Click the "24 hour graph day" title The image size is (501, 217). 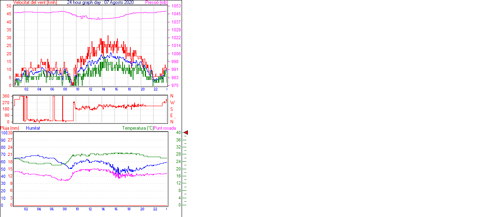(100, 2)
